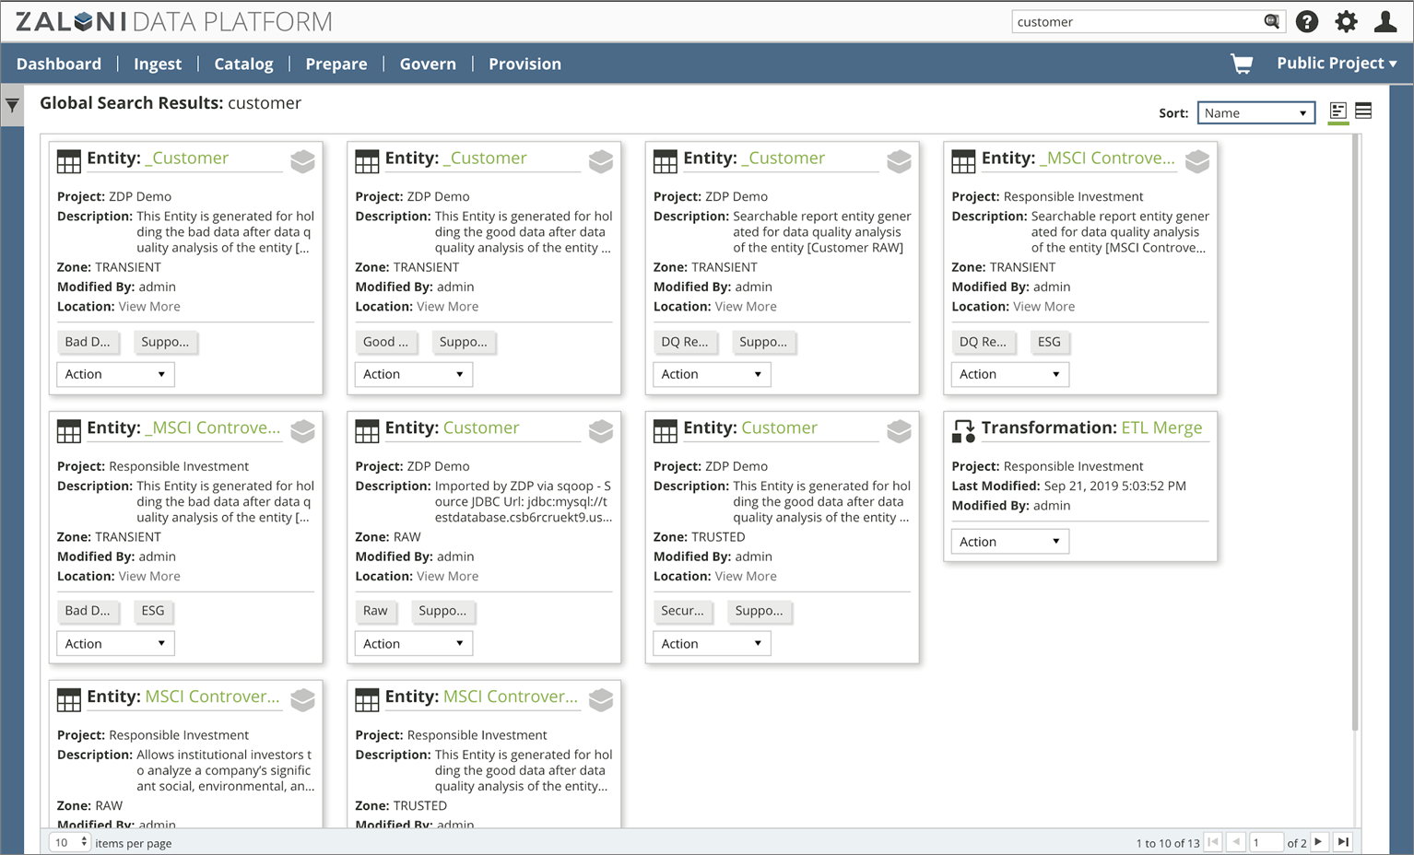Image resolution: width=1414 pixels, height=855 pixels.
Task: Click the ESG tag on the _MSCI searchable report card
Action: click(x=1049, y=342)
